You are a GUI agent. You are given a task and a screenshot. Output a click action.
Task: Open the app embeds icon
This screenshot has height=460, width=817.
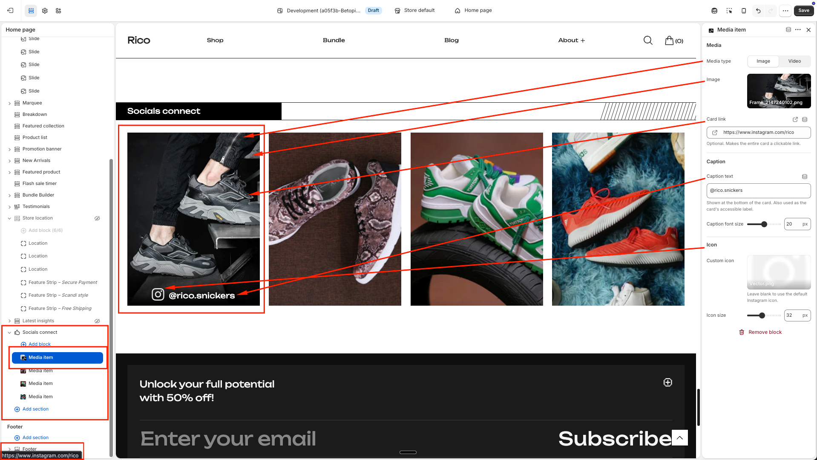(58, 11)
